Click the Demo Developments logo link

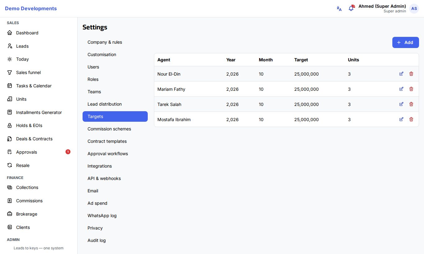coord(31,9)
